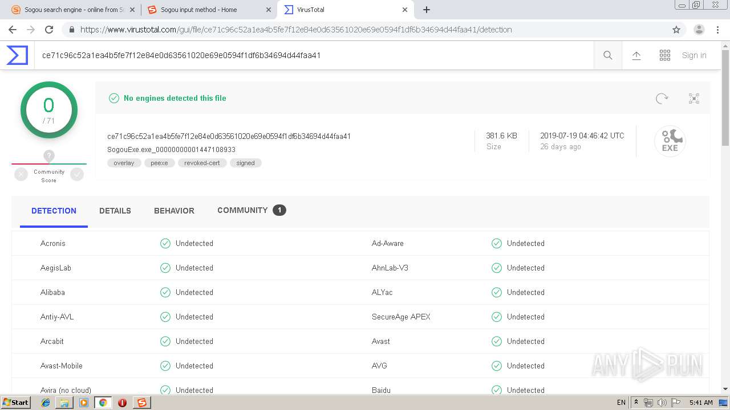Click Antiy-AVL engine name
This screenshot has height=410, width=730.
[x=57, y=317]
